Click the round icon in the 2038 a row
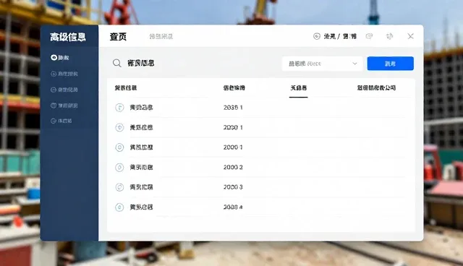This screenshot has height=266, width=463. [x=119, y=207]
